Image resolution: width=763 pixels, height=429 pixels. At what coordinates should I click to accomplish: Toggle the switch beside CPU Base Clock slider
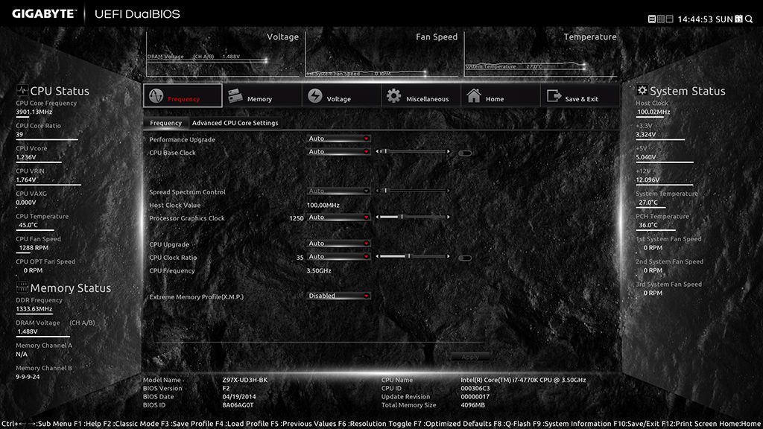pos(465,153)
